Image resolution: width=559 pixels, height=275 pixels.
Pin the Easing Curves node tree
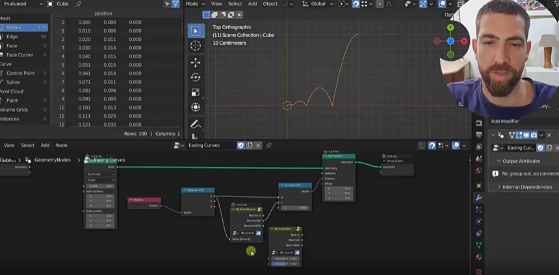coord(268,145)
